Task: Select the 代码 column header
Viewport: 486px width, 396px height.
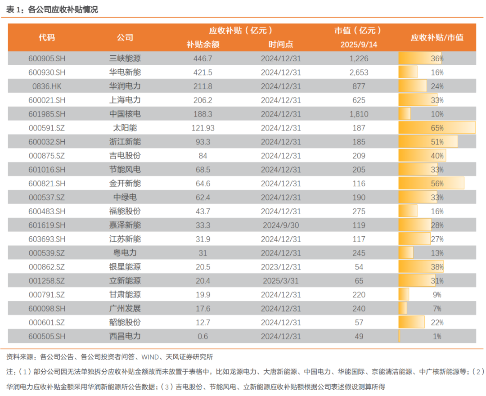Action: point(47,37)
